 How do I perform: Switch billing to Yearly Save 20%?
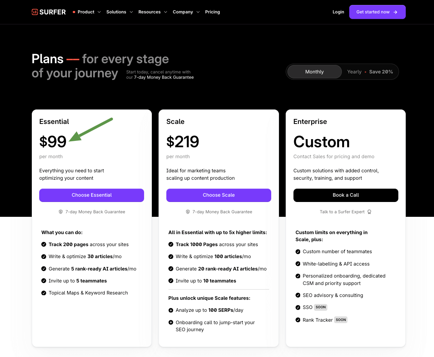370,72
